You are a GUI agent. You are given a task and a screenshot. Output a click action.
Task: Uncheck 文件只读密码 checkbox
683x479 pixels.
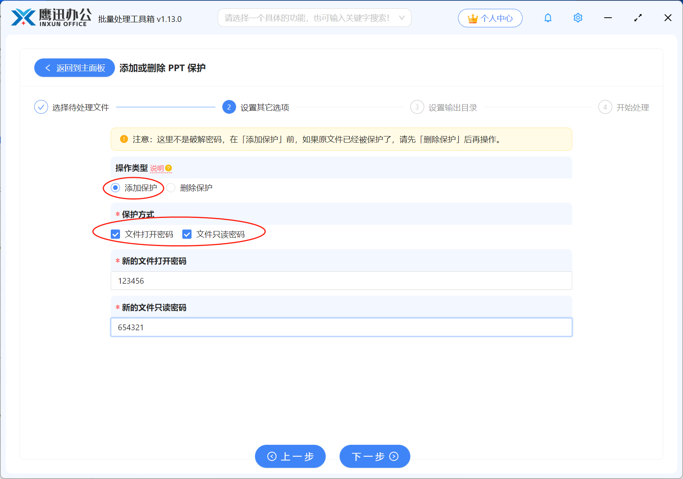tap(187, 234)
